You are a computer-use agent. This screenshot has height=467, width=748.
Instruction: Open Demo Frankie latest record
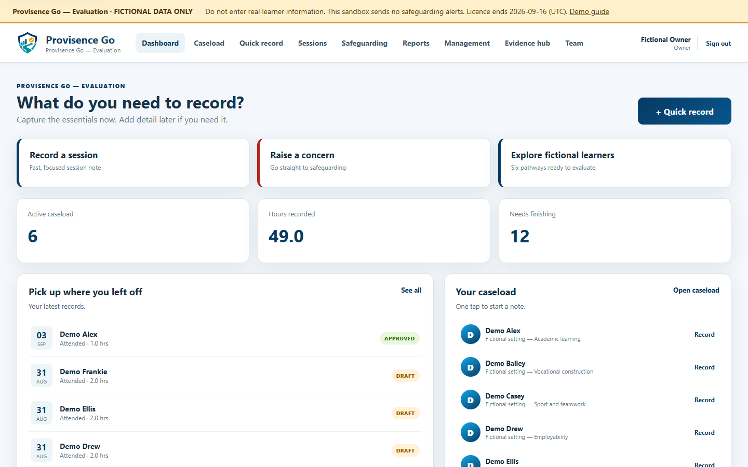(225, 376)
